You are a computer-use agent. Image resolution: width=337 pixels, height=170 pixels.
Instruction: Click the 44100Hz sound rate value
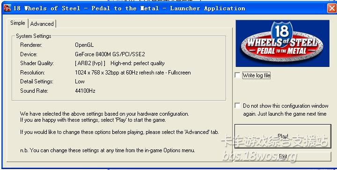85,91
